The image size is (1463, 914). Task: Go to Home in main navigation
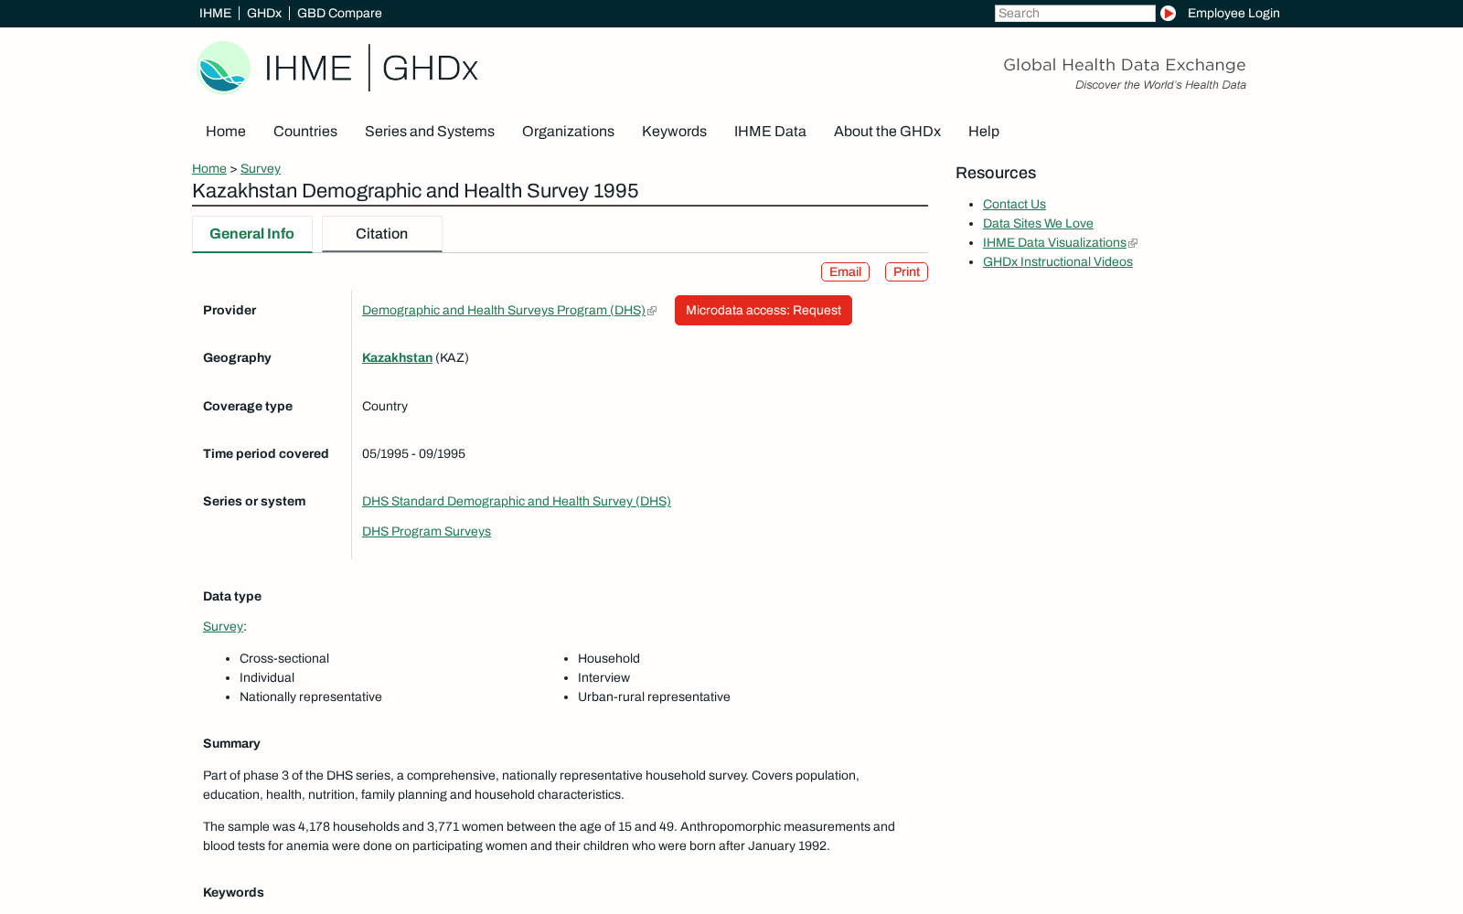pyautogui.click(x=226, y=131)
